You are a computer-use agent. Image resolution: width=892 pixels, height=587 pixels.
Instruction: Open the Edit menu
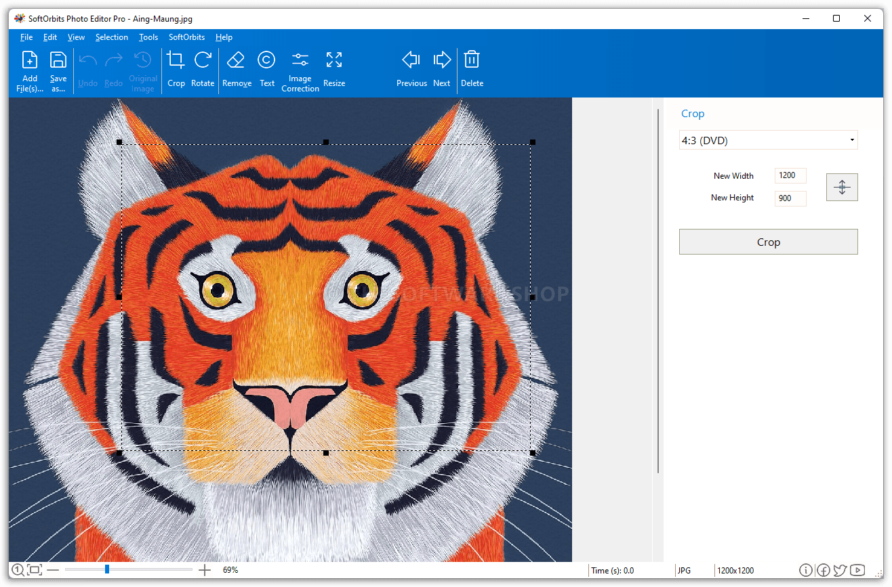click(50, 37)
